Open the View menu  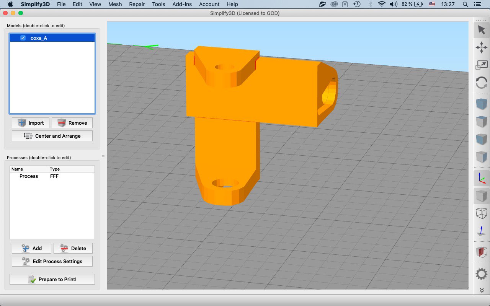click(95, 4)
